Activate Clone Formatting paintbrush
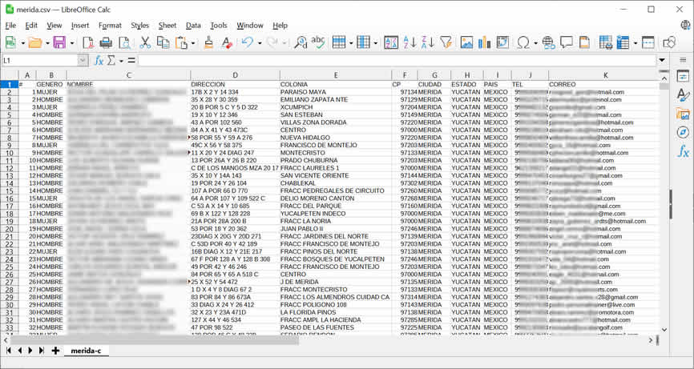Viewport: 694px width, 369px height. point(208,42)
